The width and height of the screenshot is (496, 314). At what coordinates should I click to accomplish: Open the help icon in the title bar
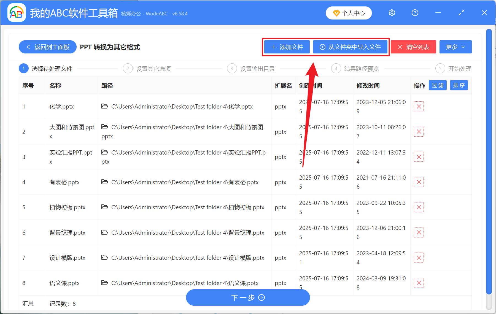point(415,13)
